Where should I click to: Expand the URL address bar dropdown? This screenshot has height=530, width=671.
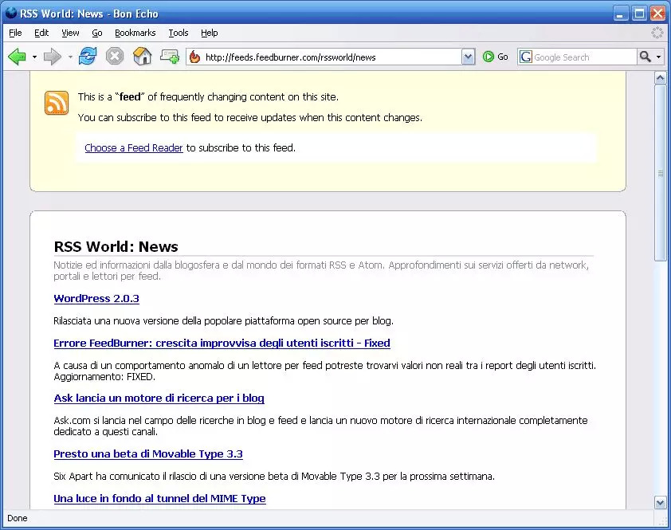pyautogui.click(x=468, y=57)
